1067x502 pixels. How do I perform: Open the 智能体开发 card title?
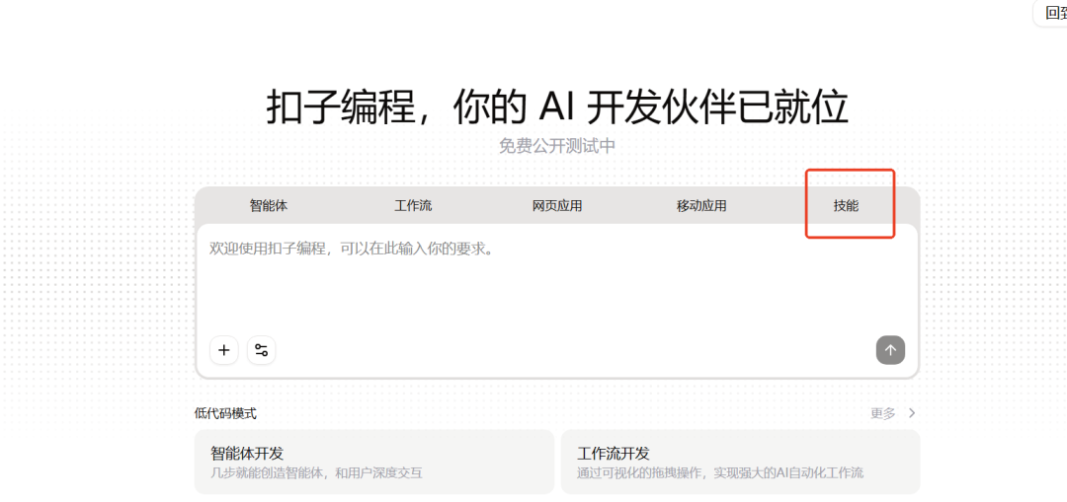(x=247, y=454)
